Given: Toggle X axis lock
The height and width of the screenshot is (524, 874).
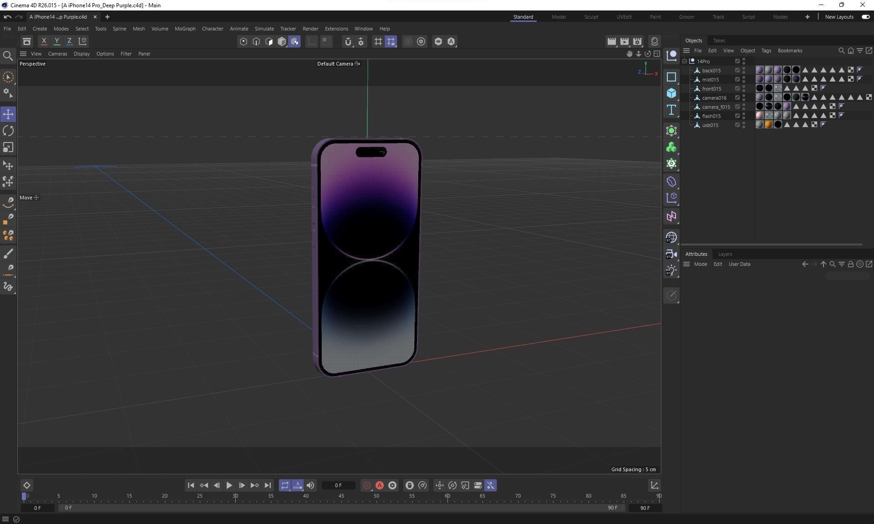Looking at the screenshot, I should [44, 41].
